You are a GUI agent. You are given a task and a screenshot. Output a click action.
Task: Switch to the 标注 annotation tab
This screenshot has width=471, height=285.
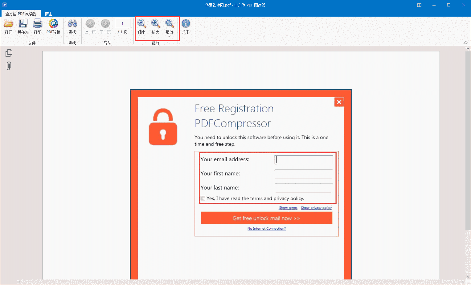[x=48, y=14]
